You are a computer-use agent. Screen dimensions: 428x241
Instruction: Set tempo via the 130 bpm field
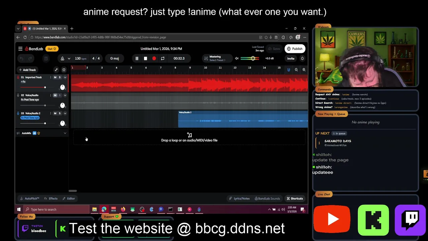(x=80, y=59)
